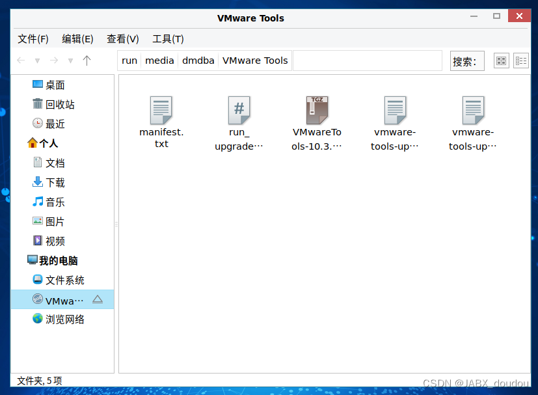Switch to list view

[x=521, y=61]
